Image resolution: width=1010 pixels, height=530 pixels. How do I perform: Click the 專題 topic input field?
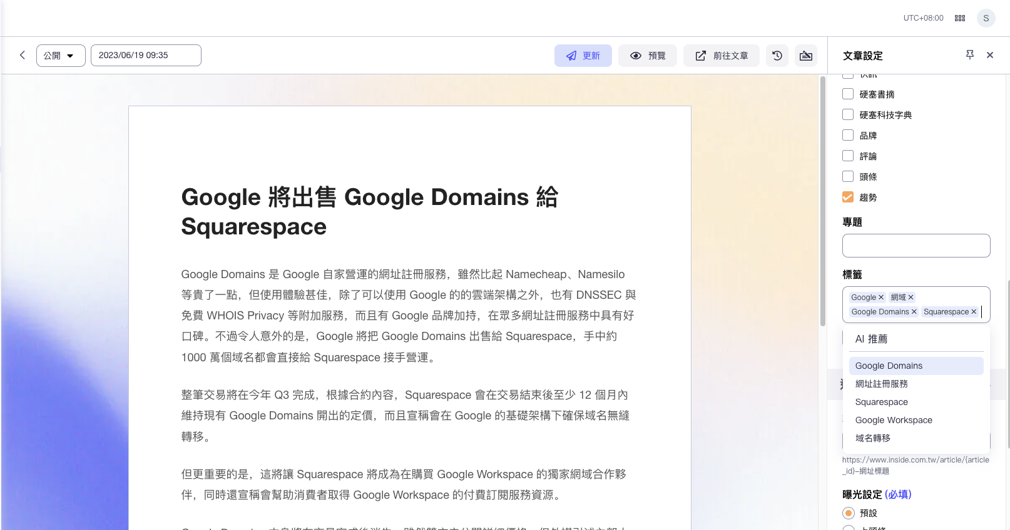(x=916, y=246)
